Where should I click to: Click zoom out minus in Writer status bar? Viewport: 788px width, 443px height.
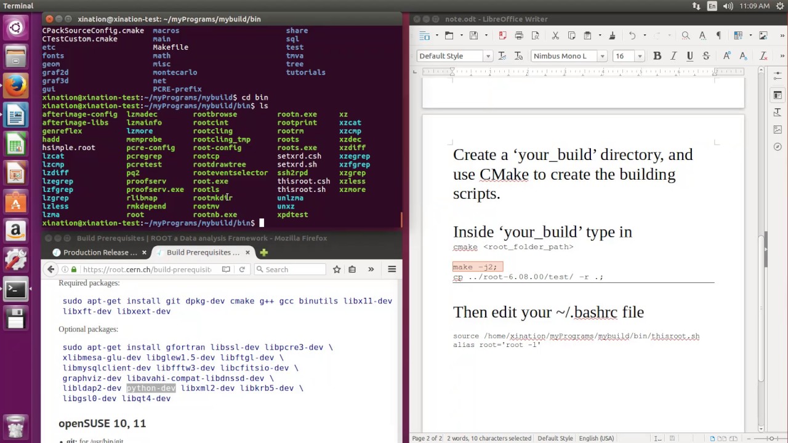[x=749, y=438]
